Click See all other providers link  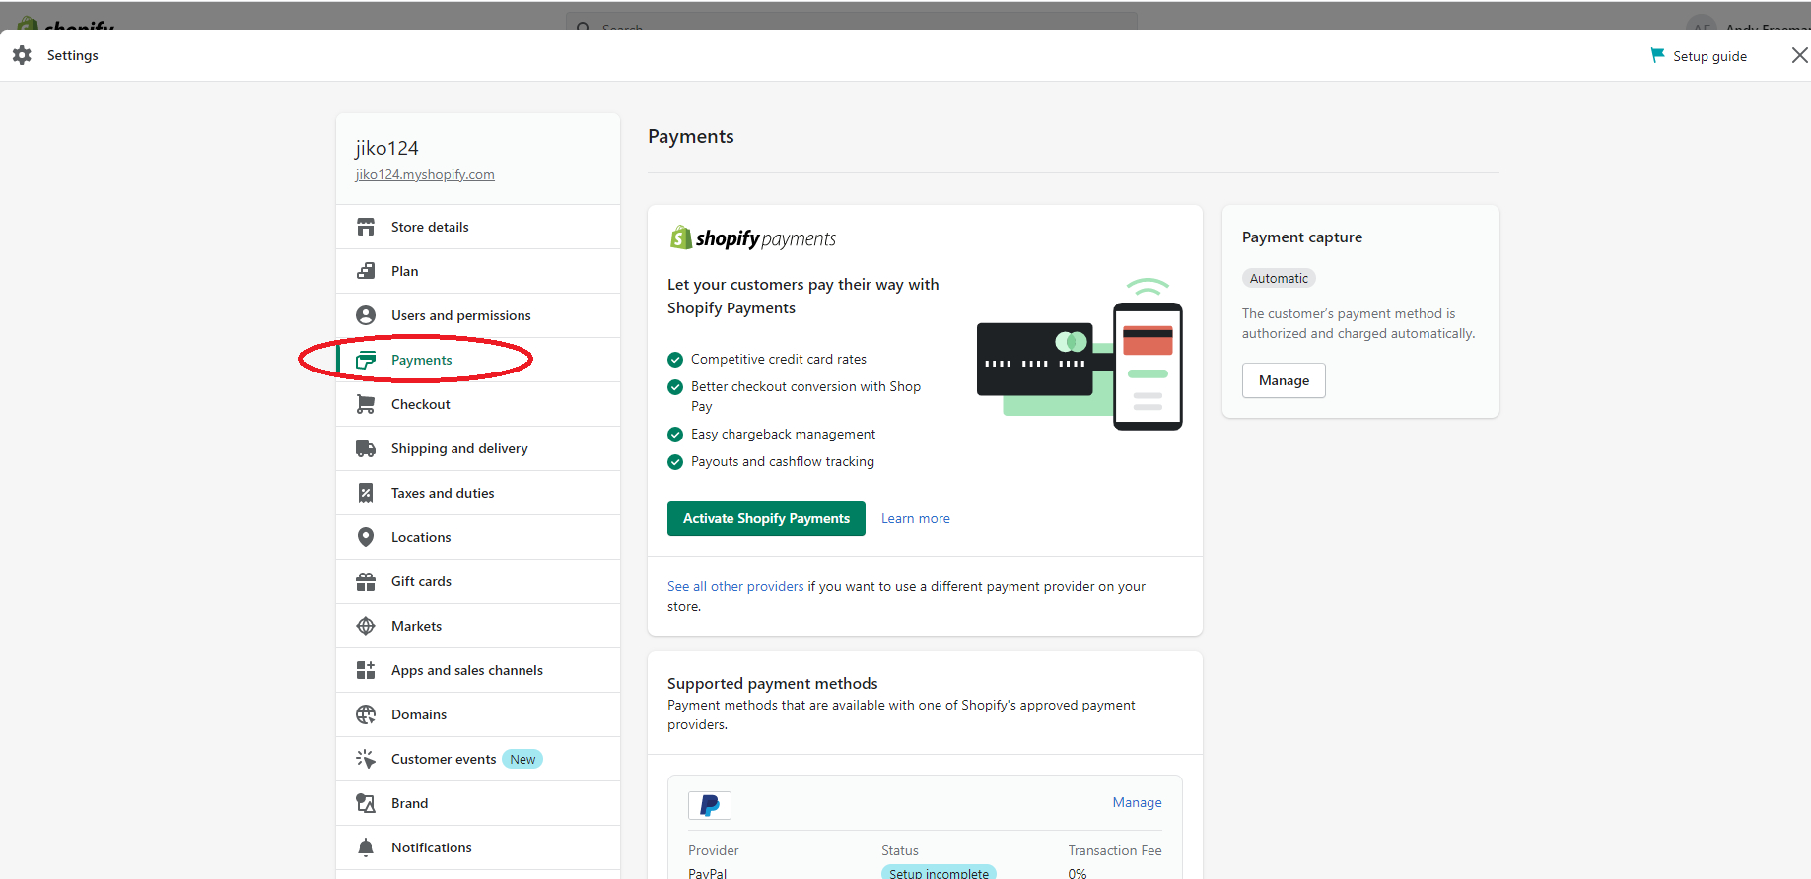coord(735,586)
